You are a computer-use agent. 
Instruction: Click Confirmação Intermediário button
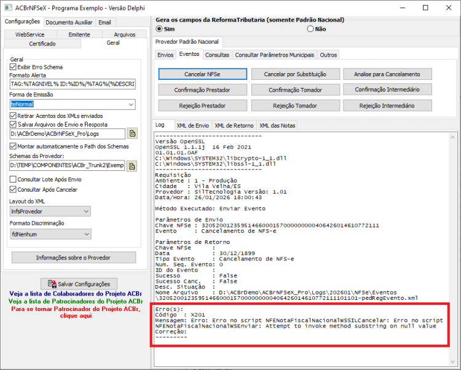point(387,89)
